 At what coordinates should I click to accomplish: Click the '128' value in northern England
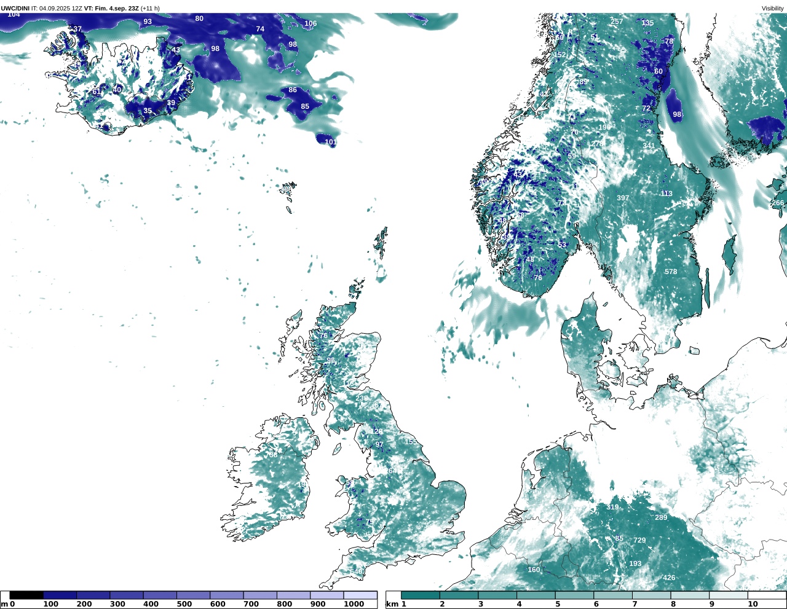point(376,432)
